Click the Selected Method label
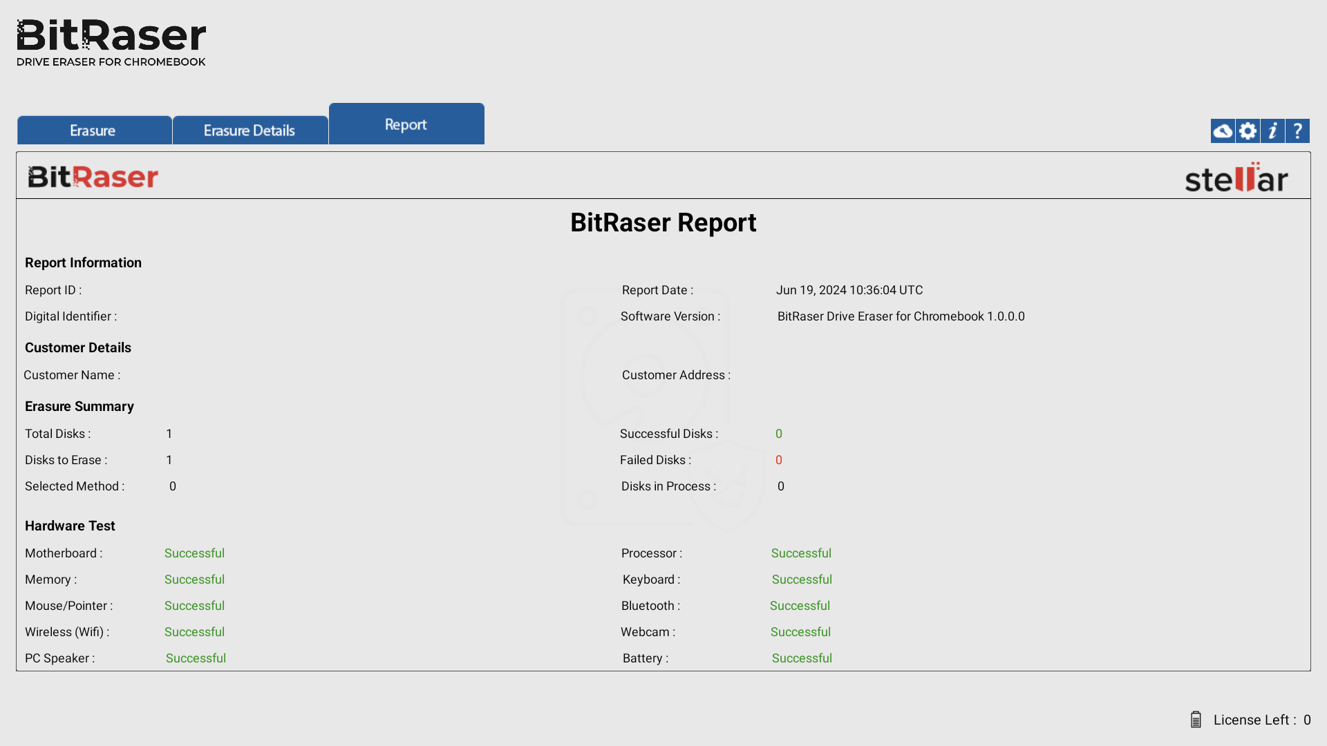Screen dimensions: 1327x746 (75, 486)
